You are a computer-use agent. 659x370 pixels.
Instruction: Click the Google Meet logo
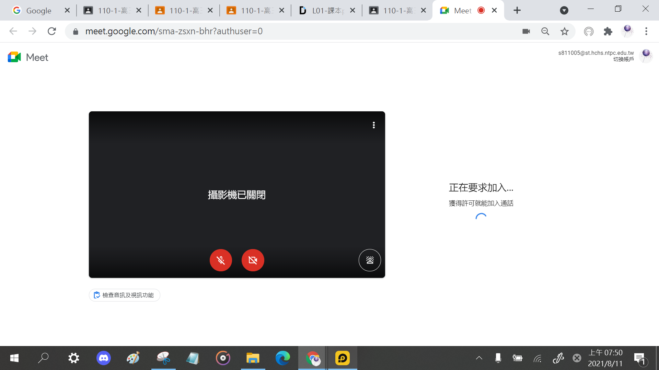[28, 57]
